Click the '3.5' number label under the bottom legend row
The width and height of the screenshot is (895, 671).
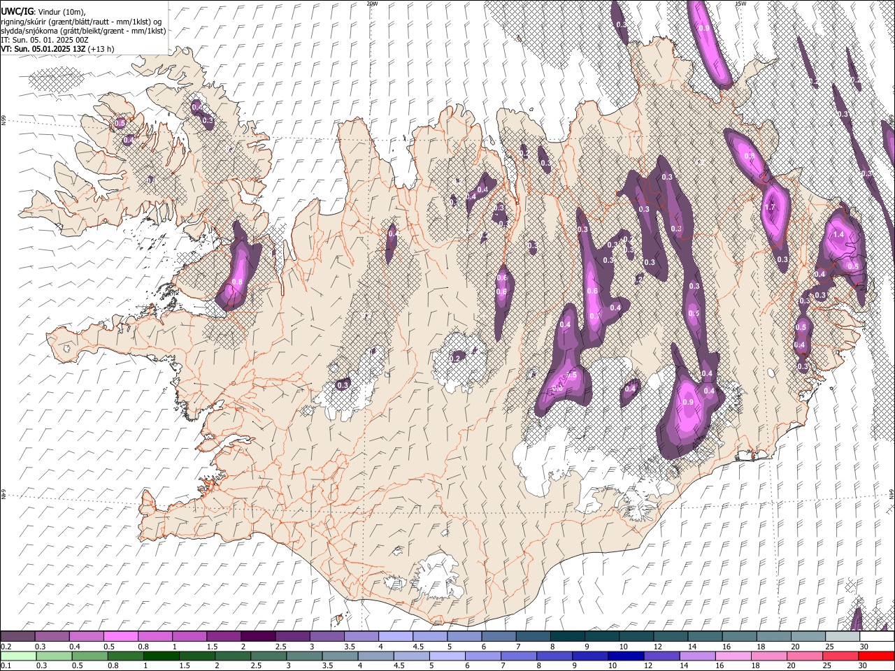tap(327, 666)
